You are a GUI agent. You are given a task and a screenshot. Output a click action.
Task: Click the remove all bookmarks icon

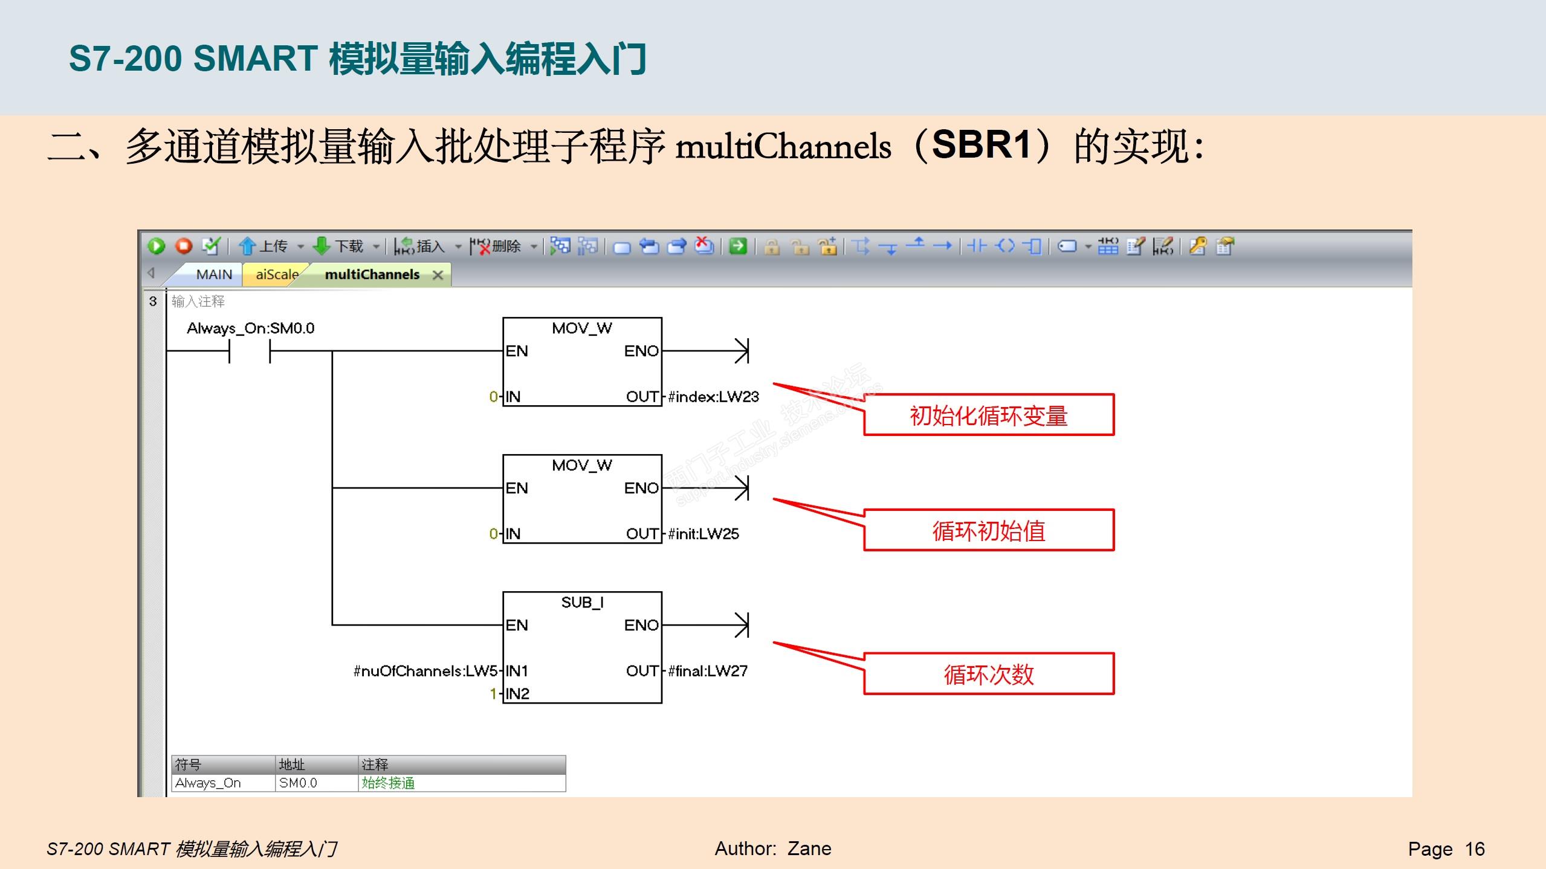[704, 246]
